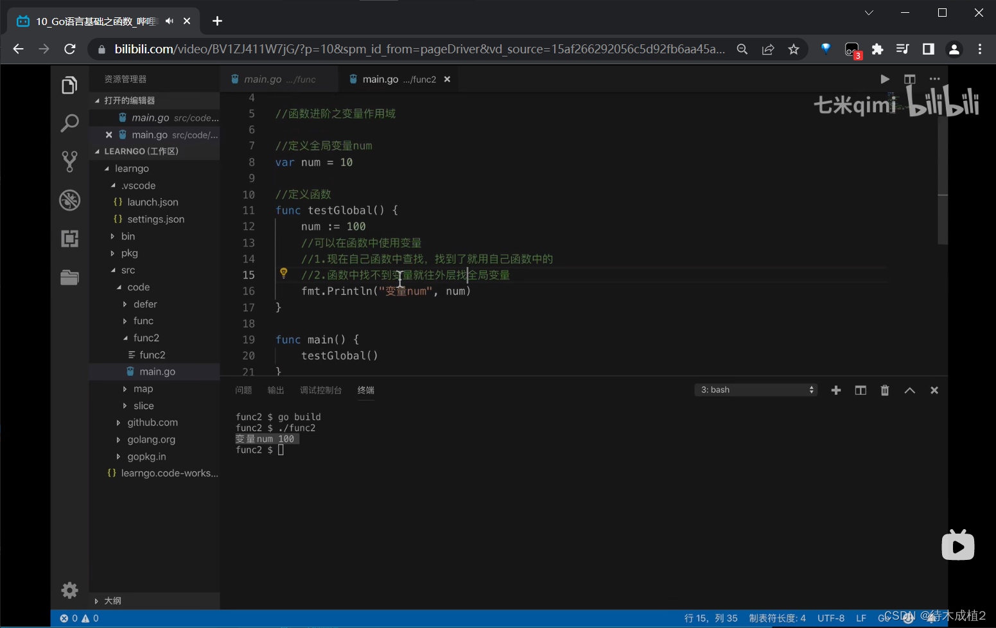The height and width of the screenshot is (628, 996).
Task: Click the editor vertical scrollbar
Action: (x=943, y=180)
